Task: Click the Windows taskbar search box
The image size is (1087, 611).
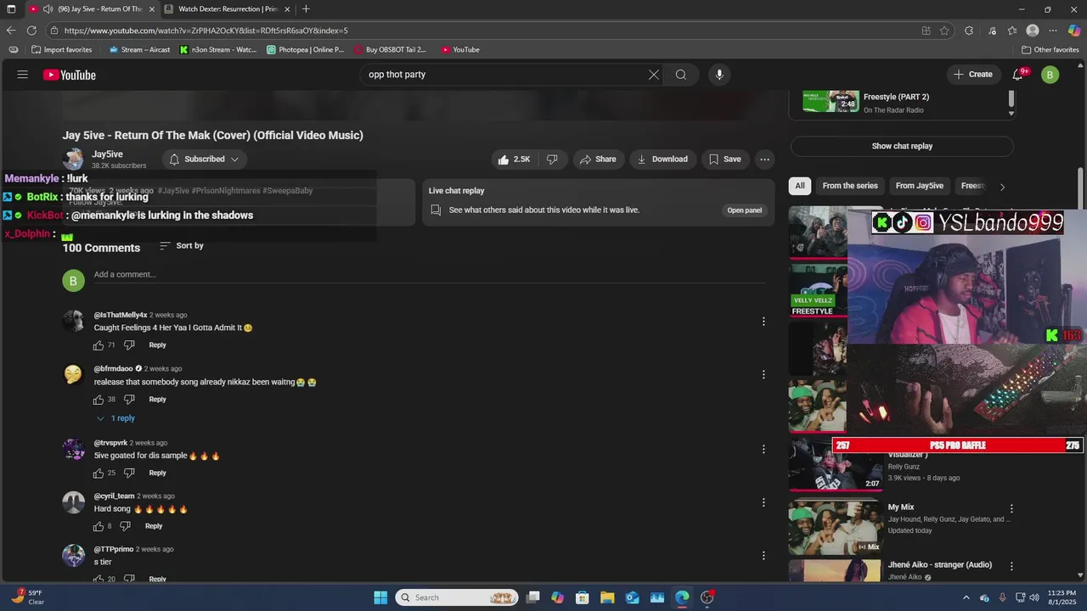Action: click(x=457, y=597)
